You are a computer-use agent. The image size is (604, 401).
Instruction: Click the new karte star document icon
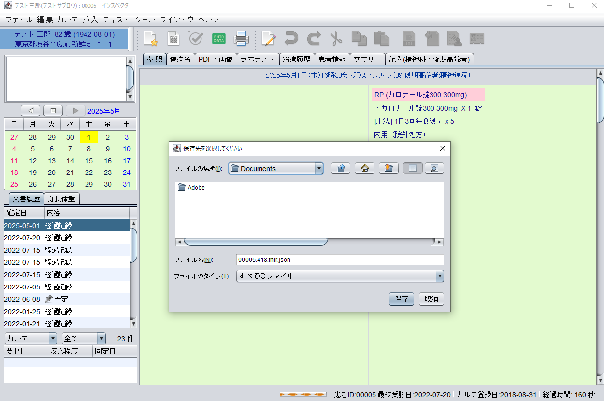click(150, 38)
